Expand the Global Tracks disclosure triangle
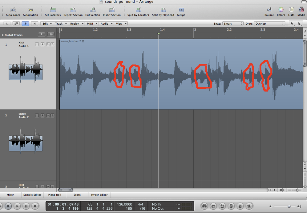The image size is (307, 213). pyautogui.click(x=3, y=35)
